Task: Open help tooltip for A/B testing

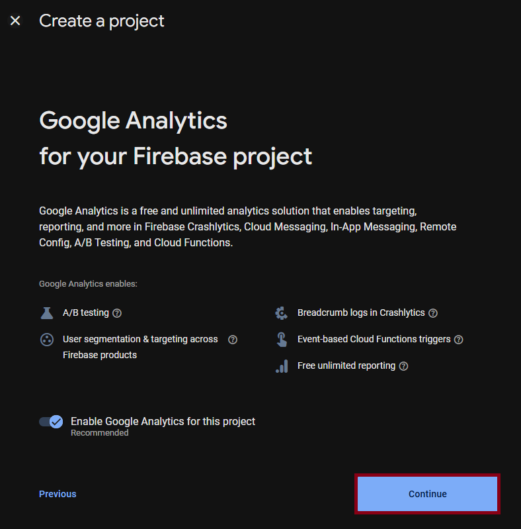Action: (117, 313)
